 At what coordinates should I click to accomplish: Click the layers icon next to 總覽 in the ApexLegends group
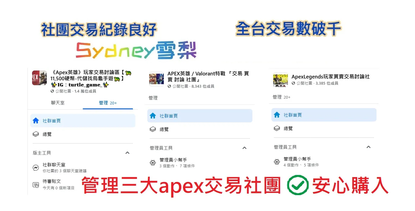[x=277, y=128]
